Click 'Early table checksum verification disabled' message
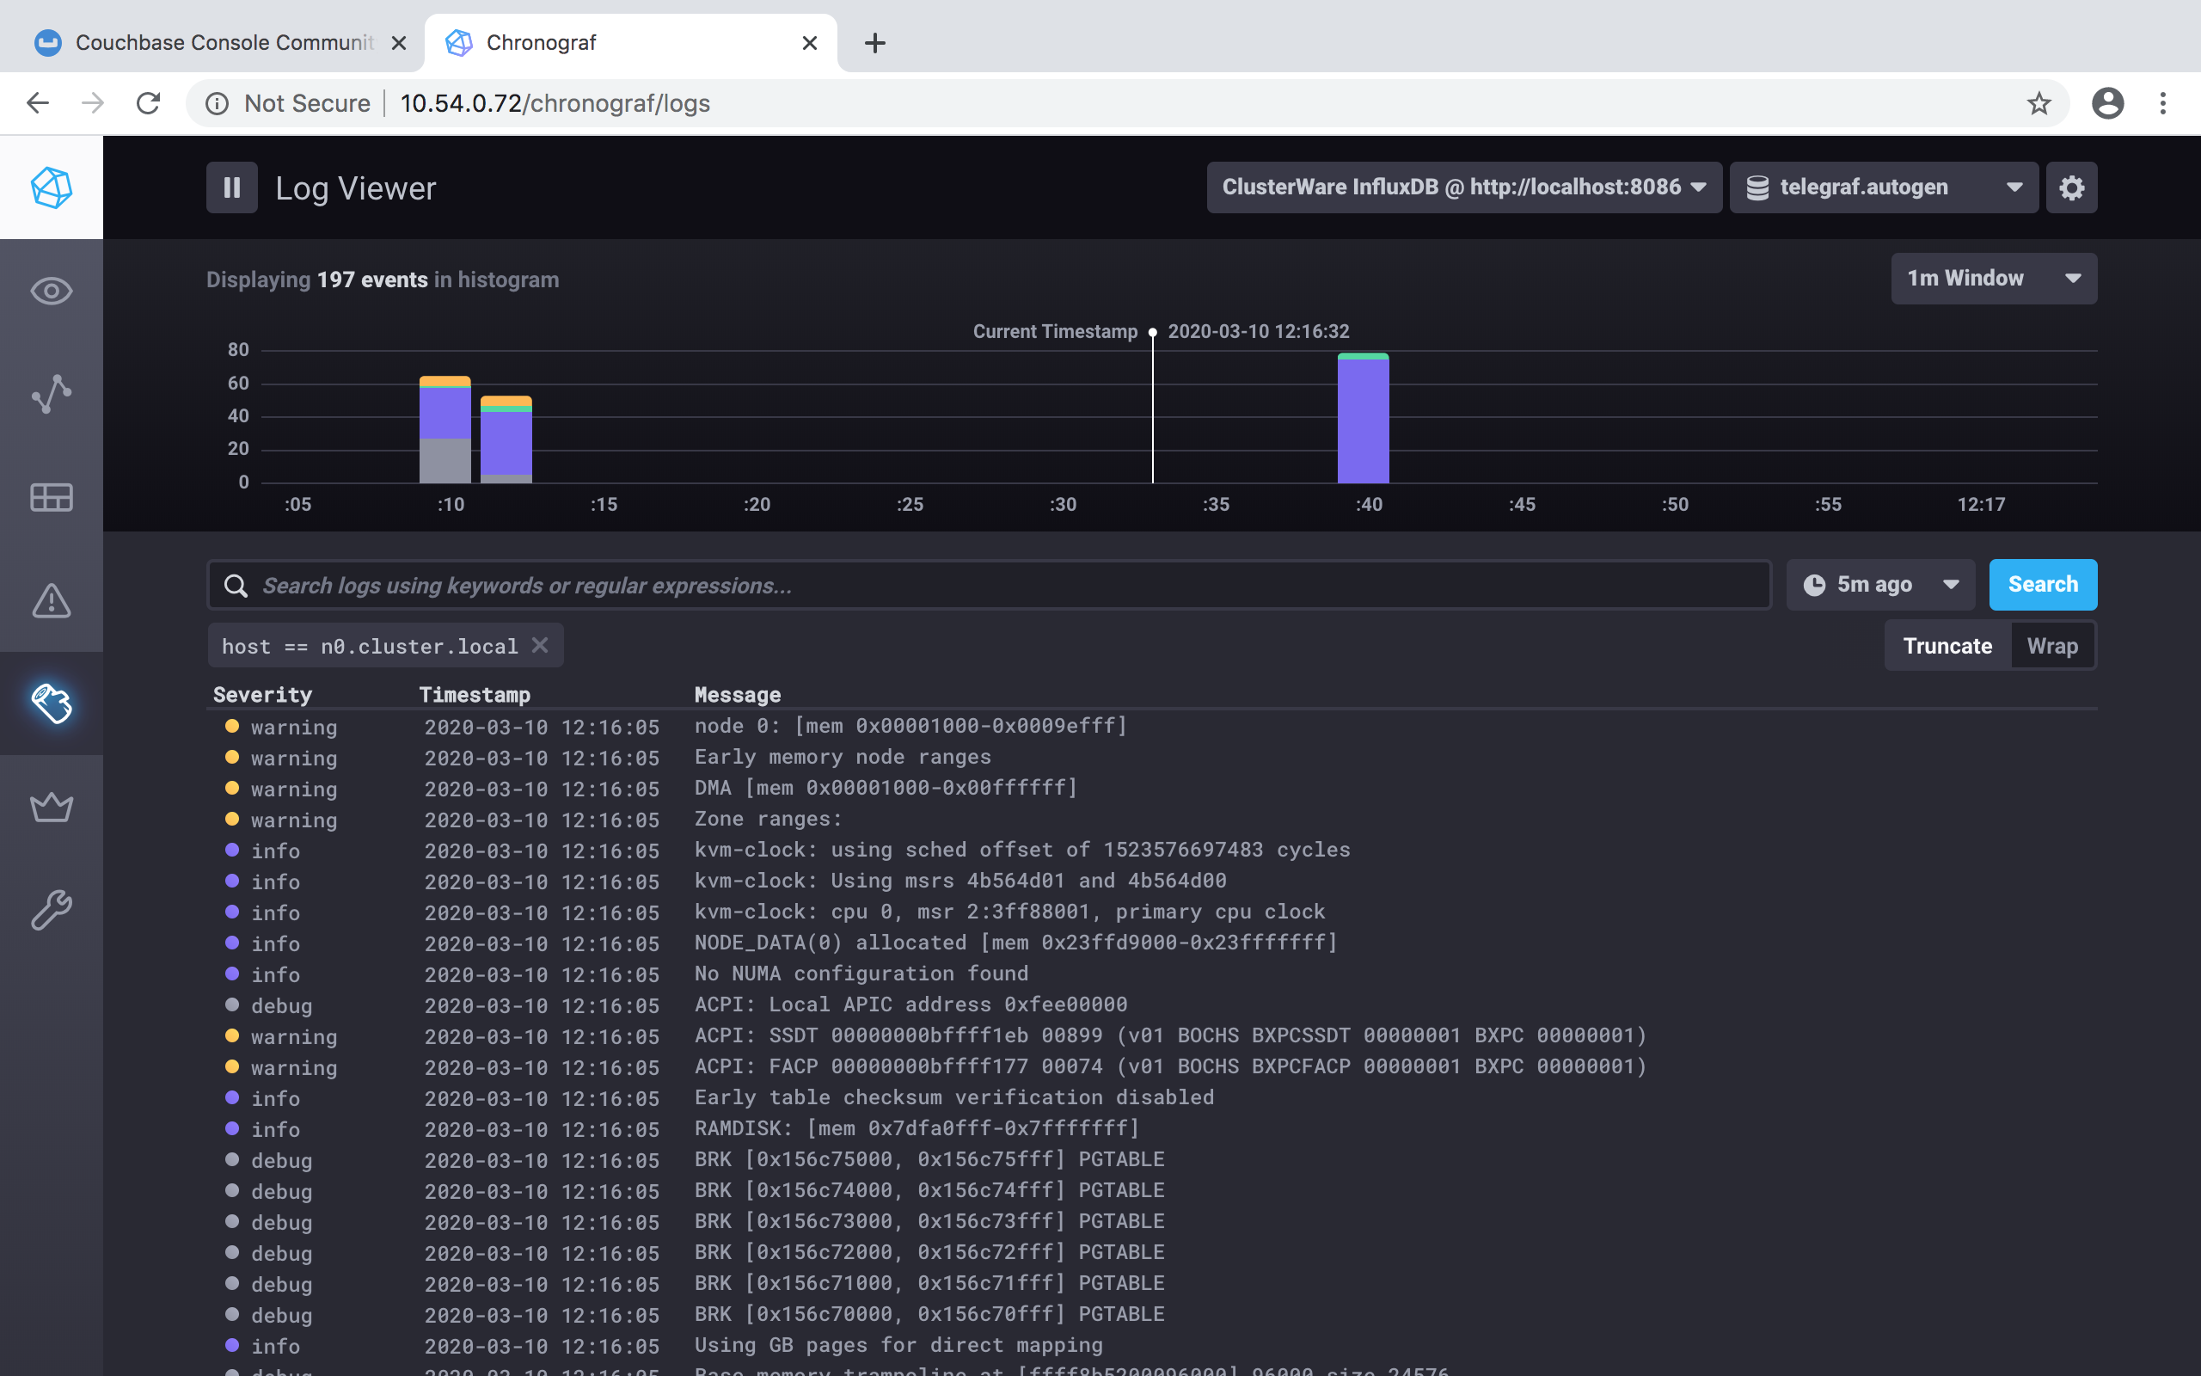 pyautogui.click(x=954, y=1097)
